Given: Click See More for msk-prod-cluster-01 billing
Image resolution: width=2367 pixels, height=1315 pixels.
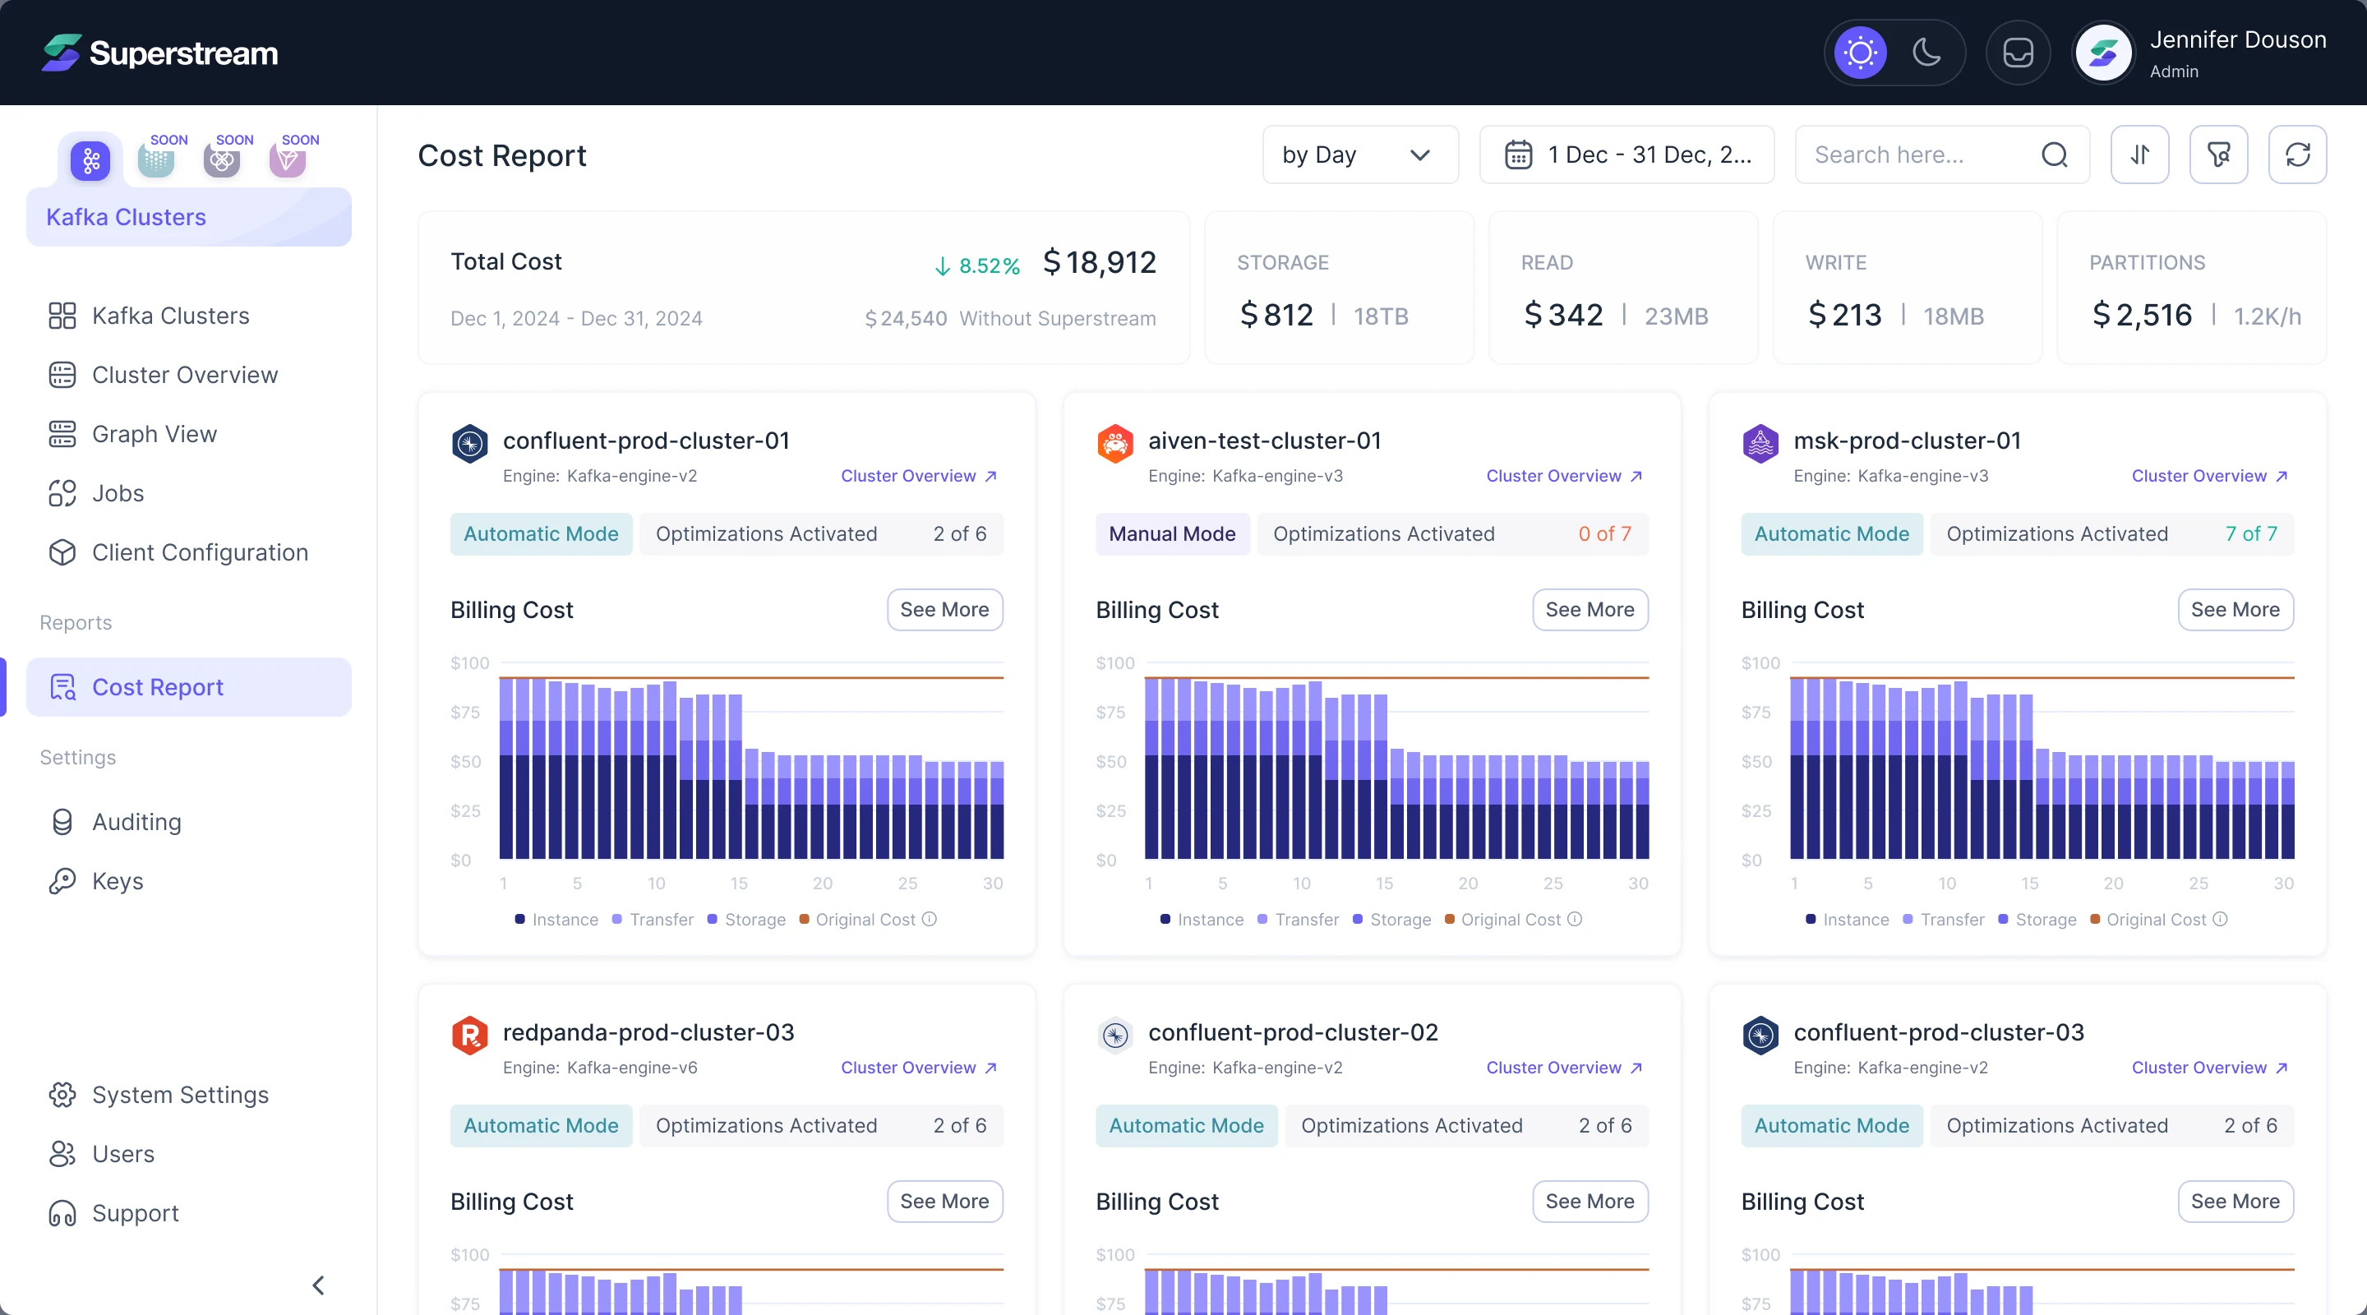Looking at the screenshot, I should coord(2235,609).
